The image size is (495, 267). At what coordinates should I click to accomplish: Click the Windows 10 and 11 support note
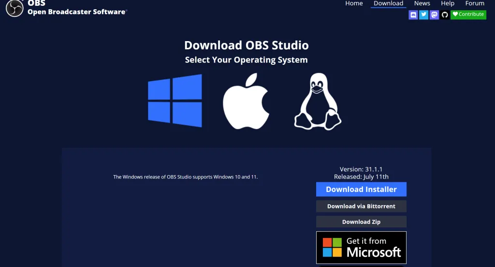(185, 177)
